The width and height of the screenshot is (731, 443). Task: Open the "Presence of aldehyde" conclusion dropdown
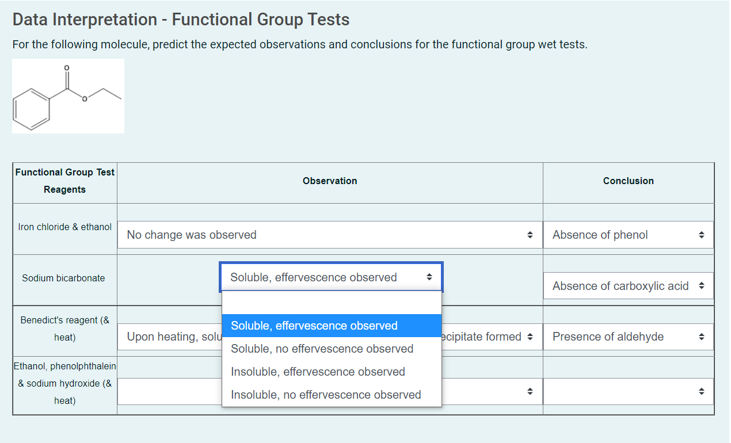click(629, 337)
